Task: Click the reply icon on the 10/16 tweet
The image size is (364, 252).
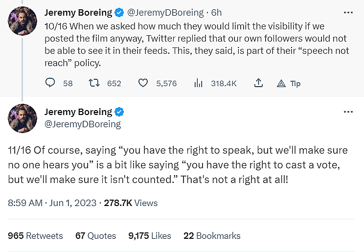Action: pos(50,83)
